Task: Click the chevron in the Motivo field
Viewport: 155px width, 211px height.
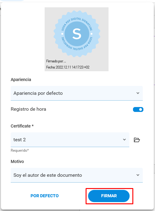Action: (138, 175)
